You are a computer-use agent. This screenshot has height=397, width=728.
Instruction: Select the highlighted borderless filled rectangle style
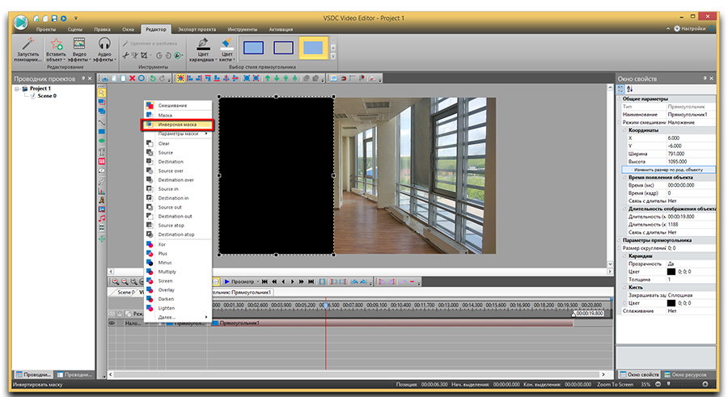[313, 48]
